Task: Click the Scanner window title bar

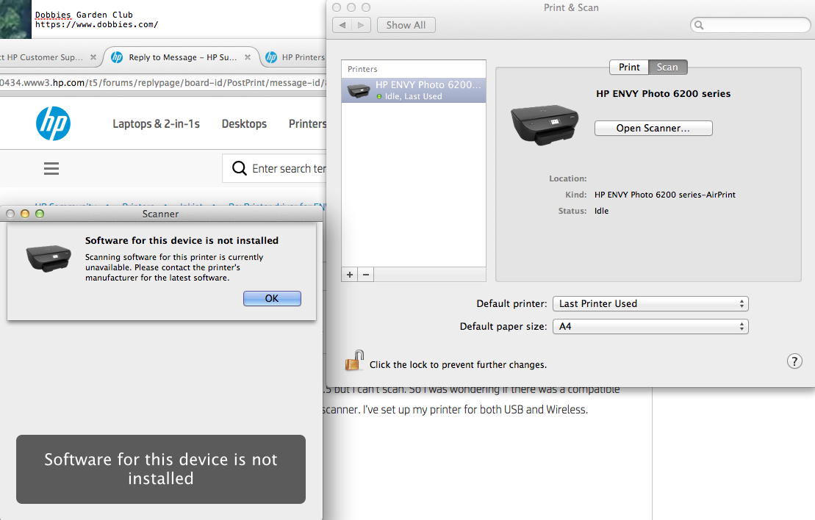Action: point(161,214)
